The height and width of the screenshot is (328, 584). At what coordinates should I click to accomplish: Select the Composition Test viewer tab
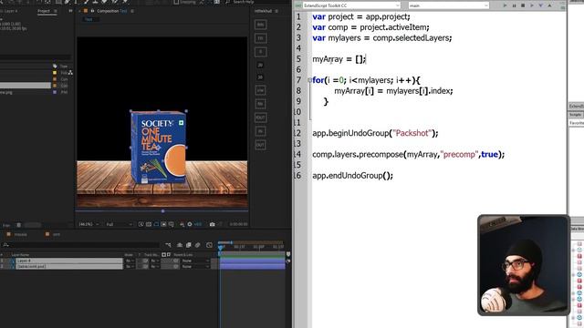(111, 11)
